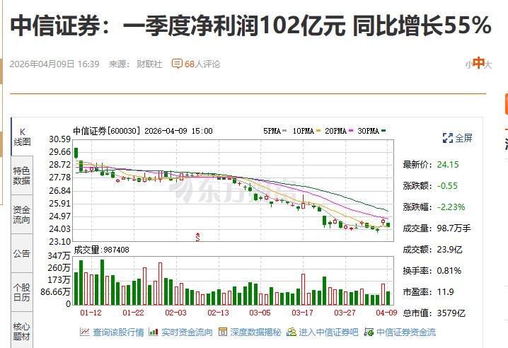Image resolution: width=508 pixels, height=348 pixels.
Task: Switch to the 特色数据 tab
Action: point(22,175)
